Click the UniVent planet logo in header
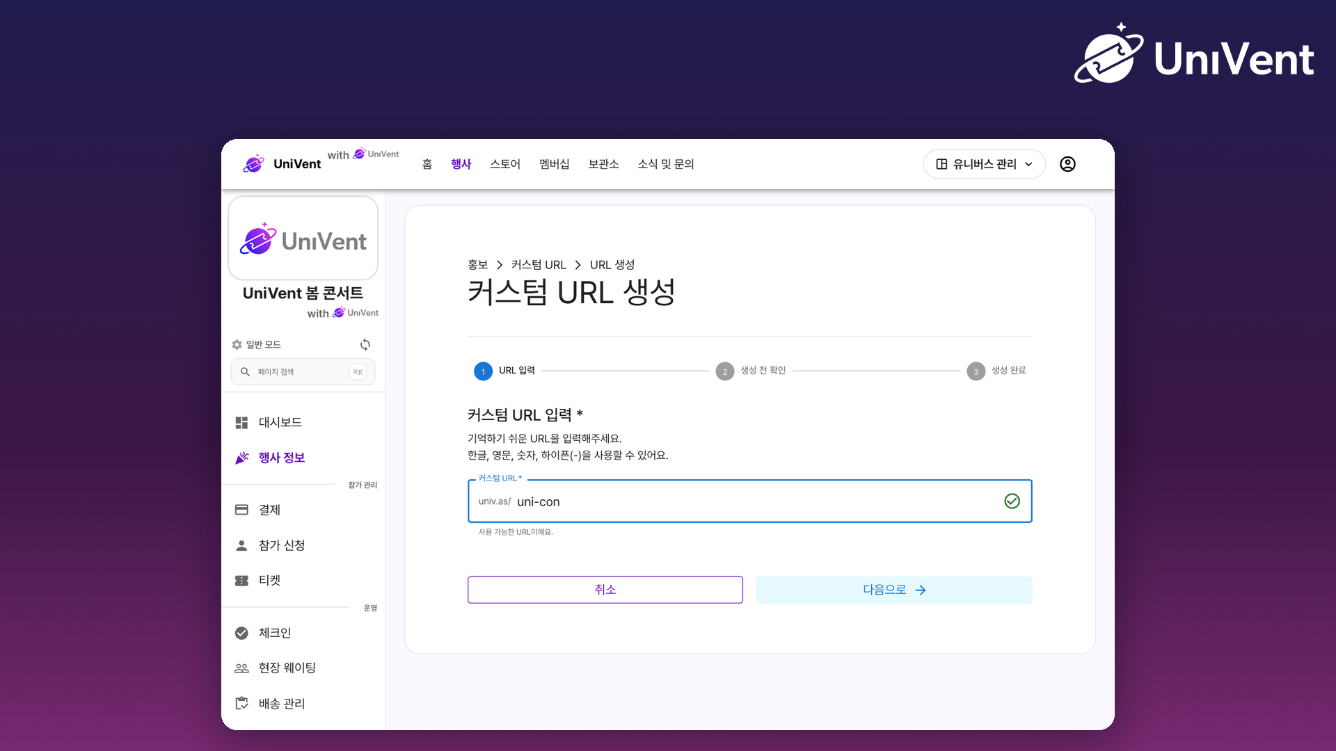This screenshot has height=751, width=1336. point(254,164)
